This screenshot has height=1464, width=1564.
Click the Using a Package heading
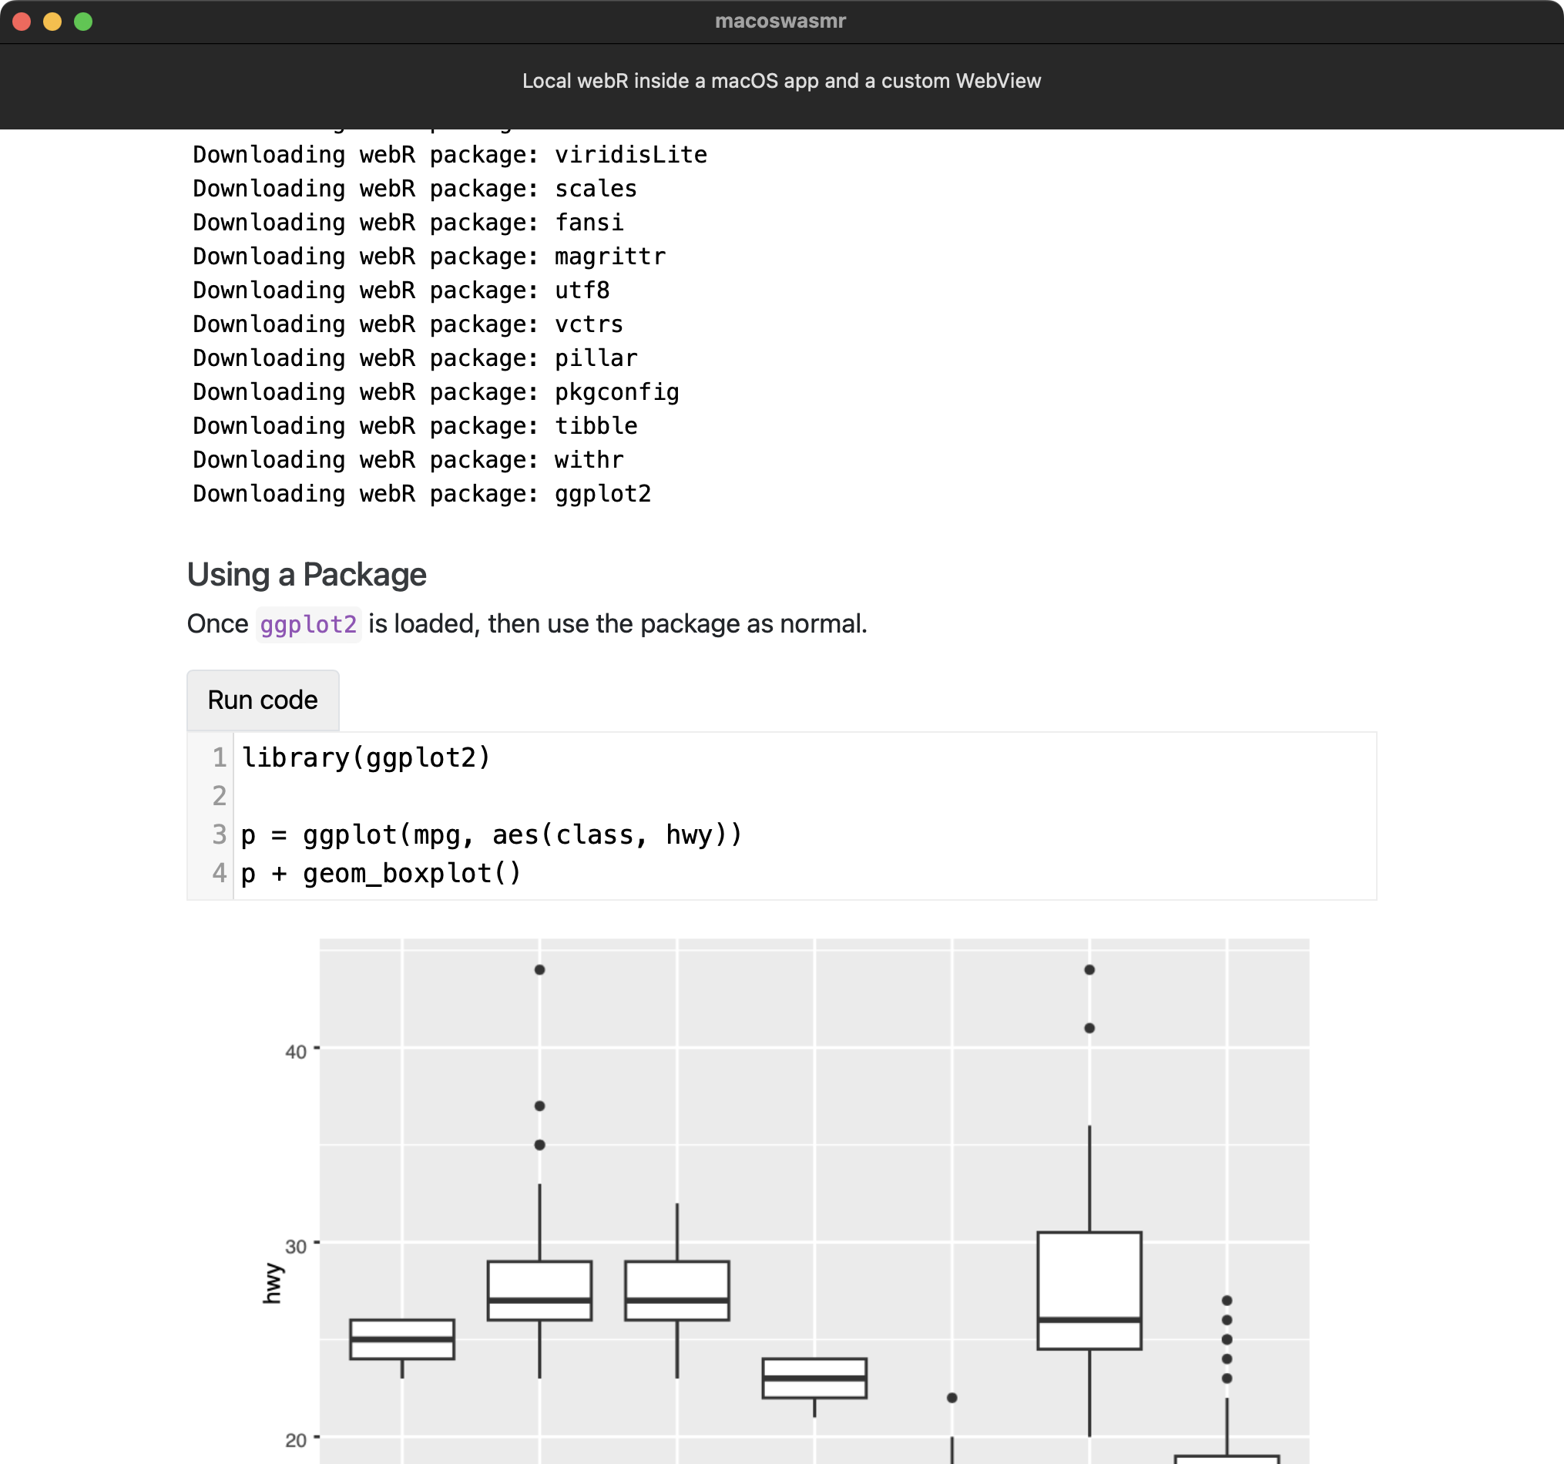[x=306, y=574]
